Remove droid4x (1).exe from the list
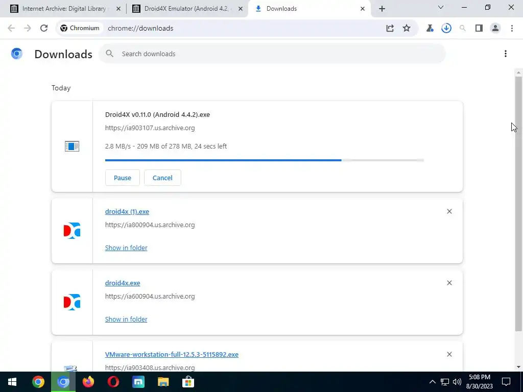The image size is (523, 392). (x=449, y=211)
